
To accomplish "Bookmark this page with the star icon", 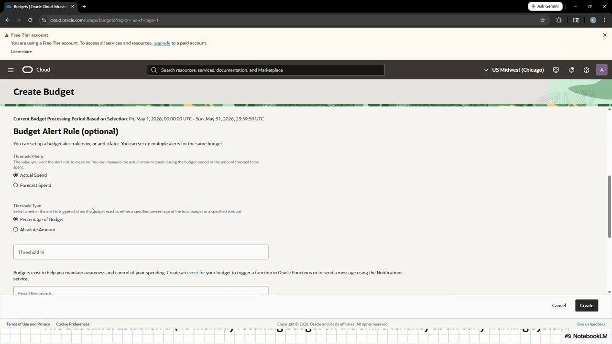I will pyautogui.click(x=543, y=20).
